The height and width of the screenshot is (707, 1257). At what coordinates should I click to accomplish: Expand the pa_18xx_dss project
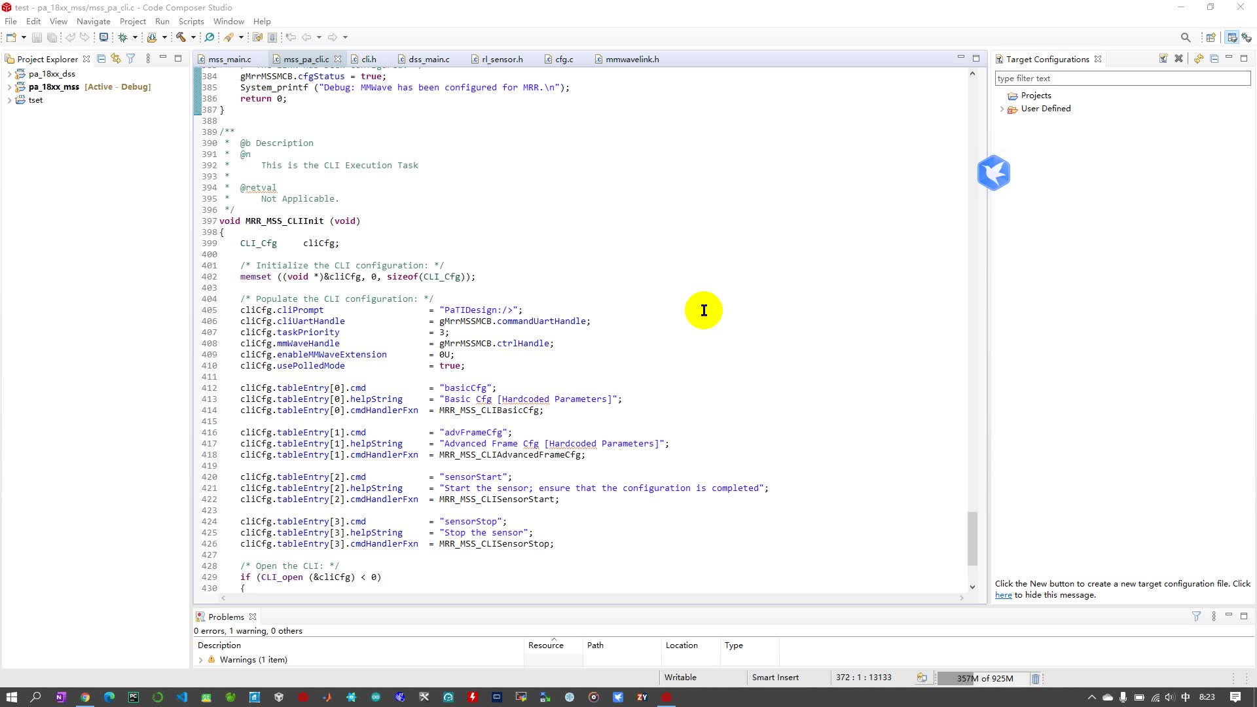point(9,74)
